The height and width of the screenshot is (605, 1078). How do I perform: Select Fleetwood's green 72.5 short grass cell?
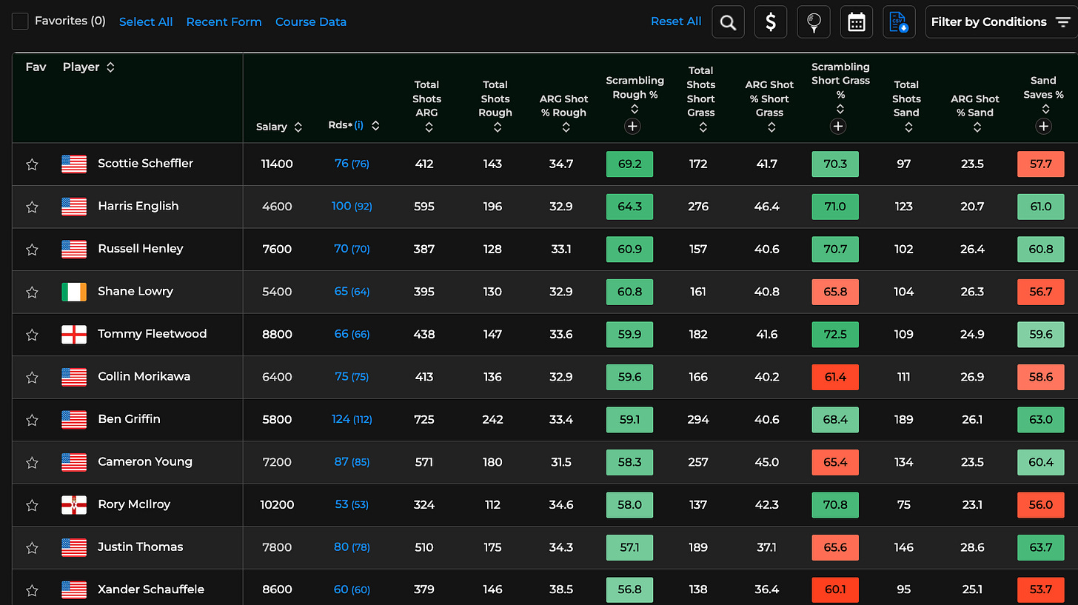pos(835,334)
